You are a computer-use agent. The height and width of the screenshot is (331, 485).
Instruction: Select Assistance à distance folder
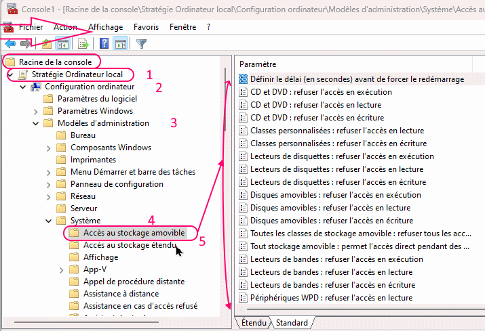tap(121, 294)
